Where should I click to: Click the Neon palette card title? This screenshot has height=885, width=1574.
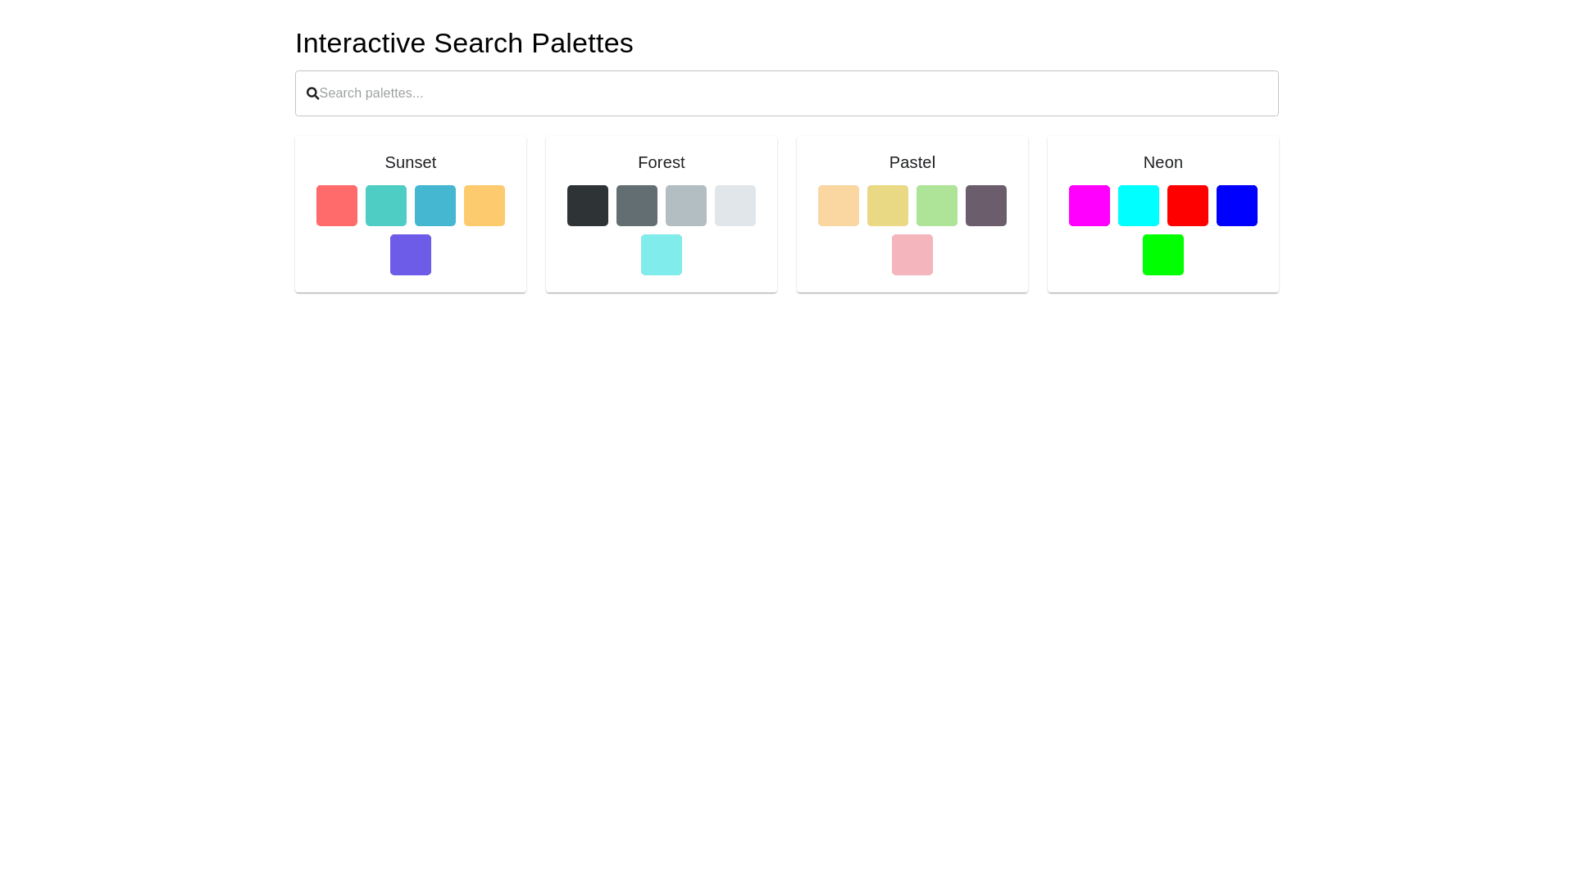click(x=1162, y=162)
